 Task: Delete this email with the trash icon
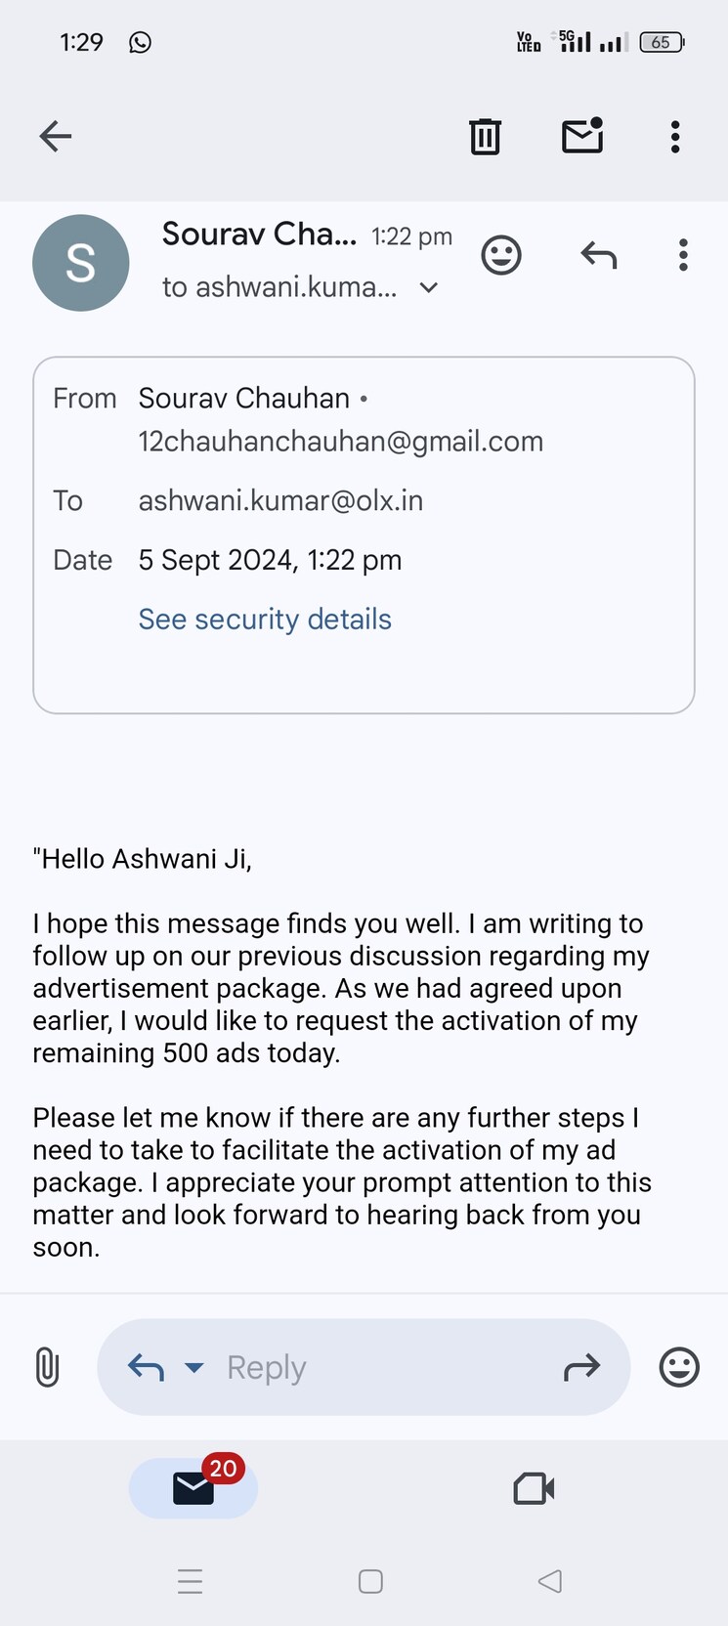point(485,137)
